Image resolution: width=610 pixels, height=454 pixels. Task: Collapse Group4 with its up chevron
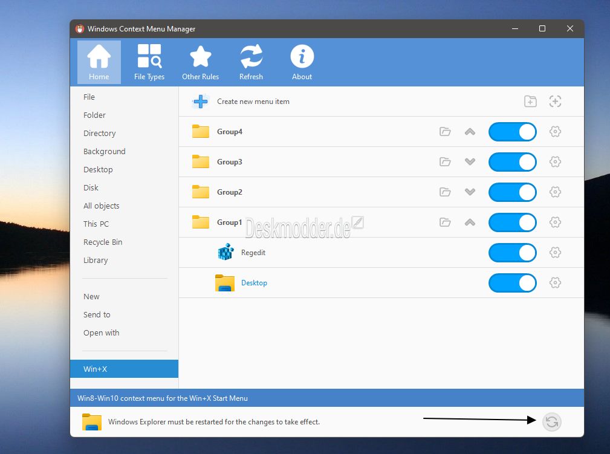(x=470, y=132)
